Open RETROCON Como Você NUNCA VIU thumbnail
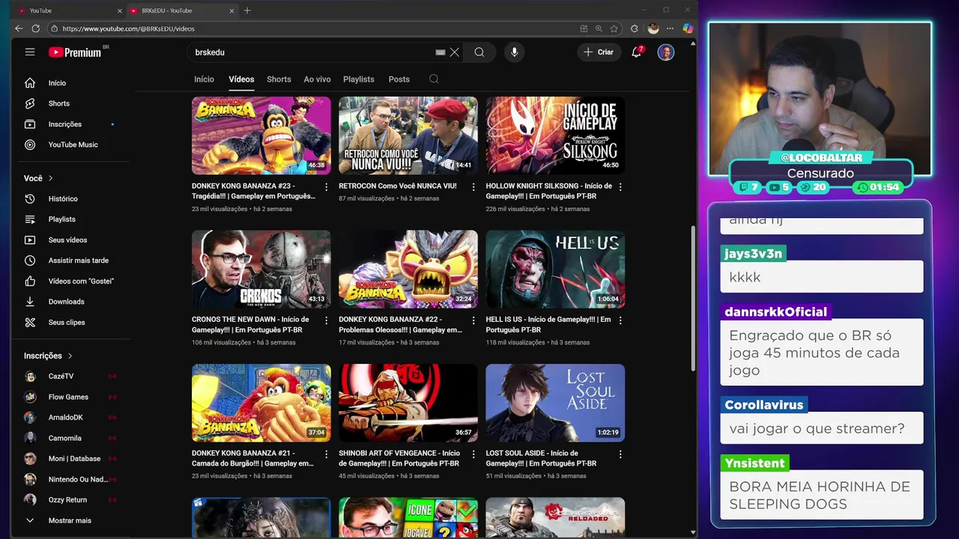This screenshot has width=959, height=539. (x=408, y=135)
